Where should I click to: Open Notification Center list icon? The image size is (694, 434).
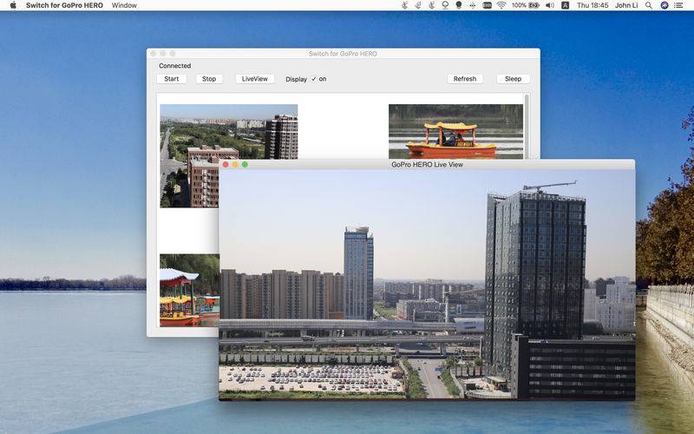[678, 5]
